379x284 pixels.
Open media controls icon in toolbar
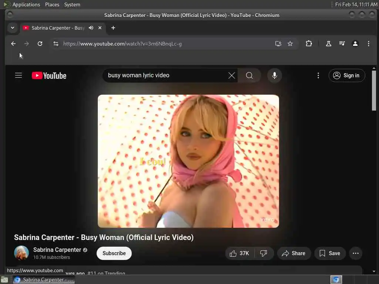[342, 44]
